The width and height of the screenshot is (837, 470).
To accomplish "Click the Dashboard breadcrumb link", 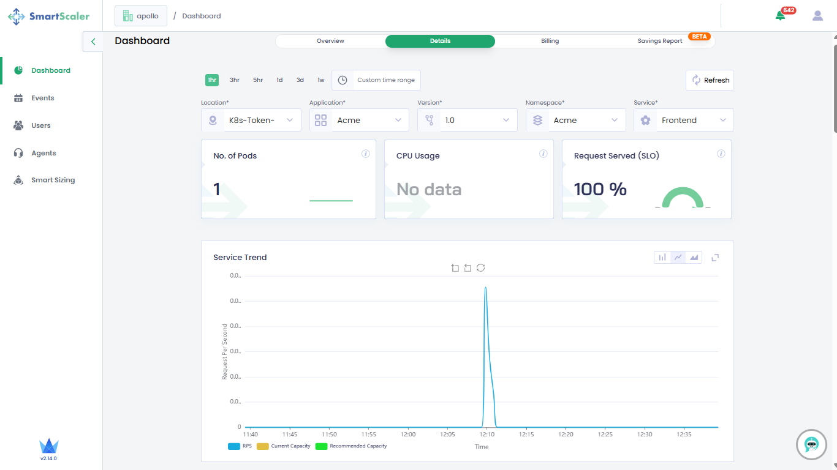I will tap(202, 16).
